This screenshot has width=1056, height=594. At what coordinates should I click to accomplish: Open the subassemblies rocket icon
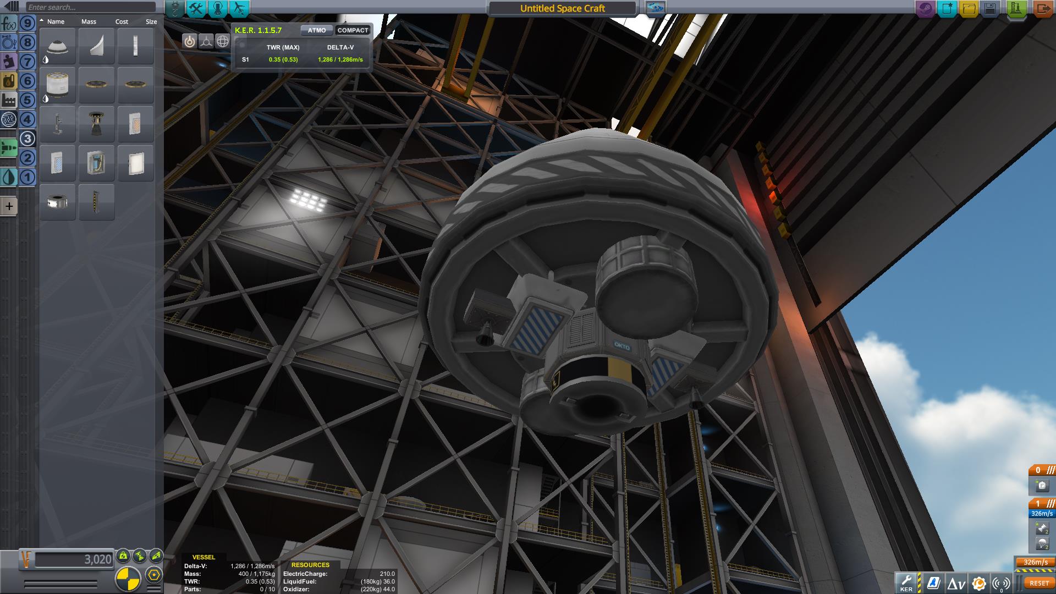tap(9, 148)
